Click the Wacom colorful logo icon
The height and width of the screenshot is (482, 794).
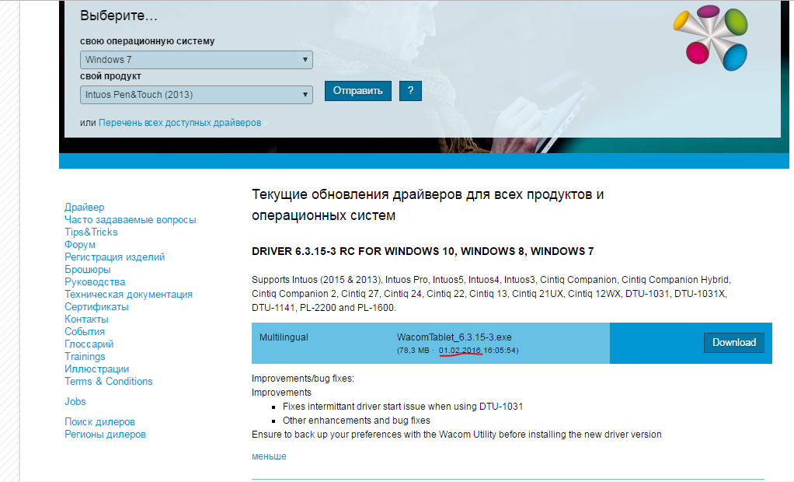click(x=711, y=38)
